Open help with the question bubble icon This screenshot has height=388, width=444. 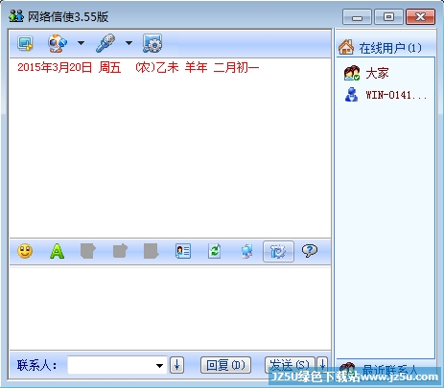(x=310, y=251)
